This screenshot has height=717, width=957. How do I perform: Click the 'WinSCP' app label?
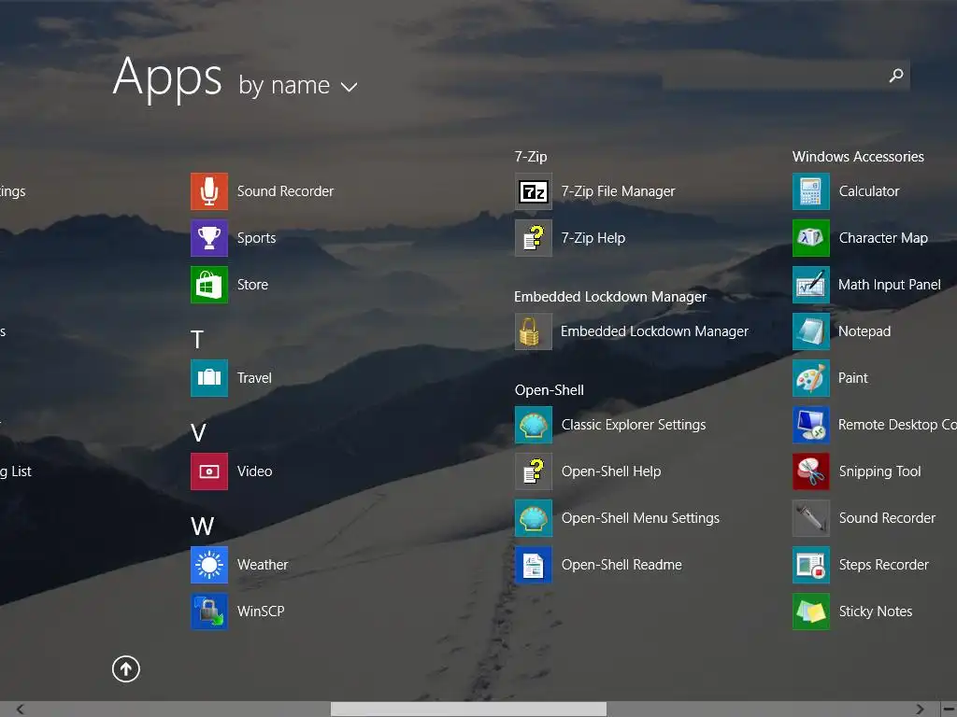(x=261, y=611)
